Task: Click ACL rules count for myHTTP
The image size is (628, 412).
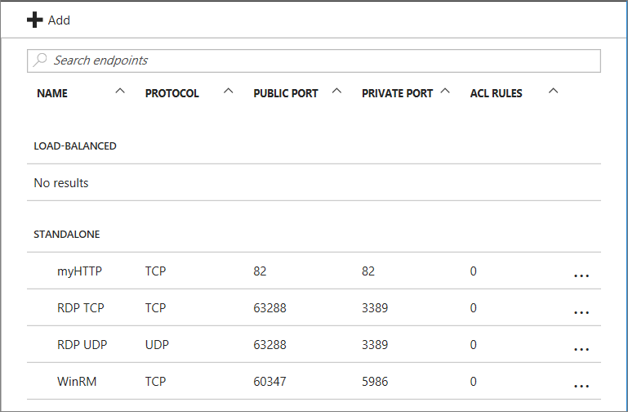Action: (x=473, y=271)
